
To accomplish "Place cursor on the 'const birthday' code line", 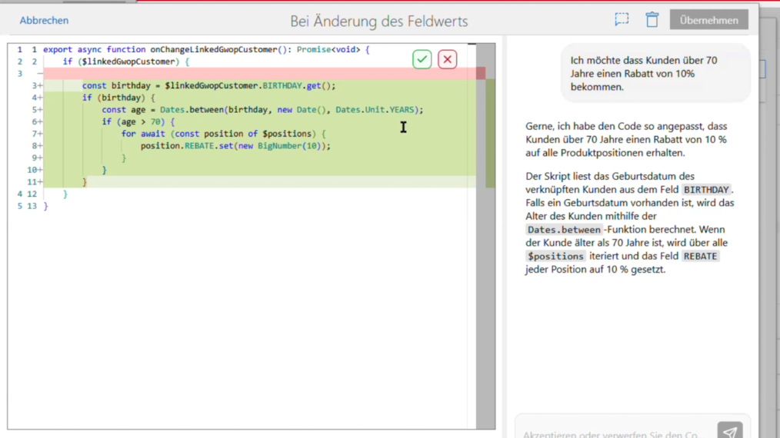I will click(x=208, y=86).
